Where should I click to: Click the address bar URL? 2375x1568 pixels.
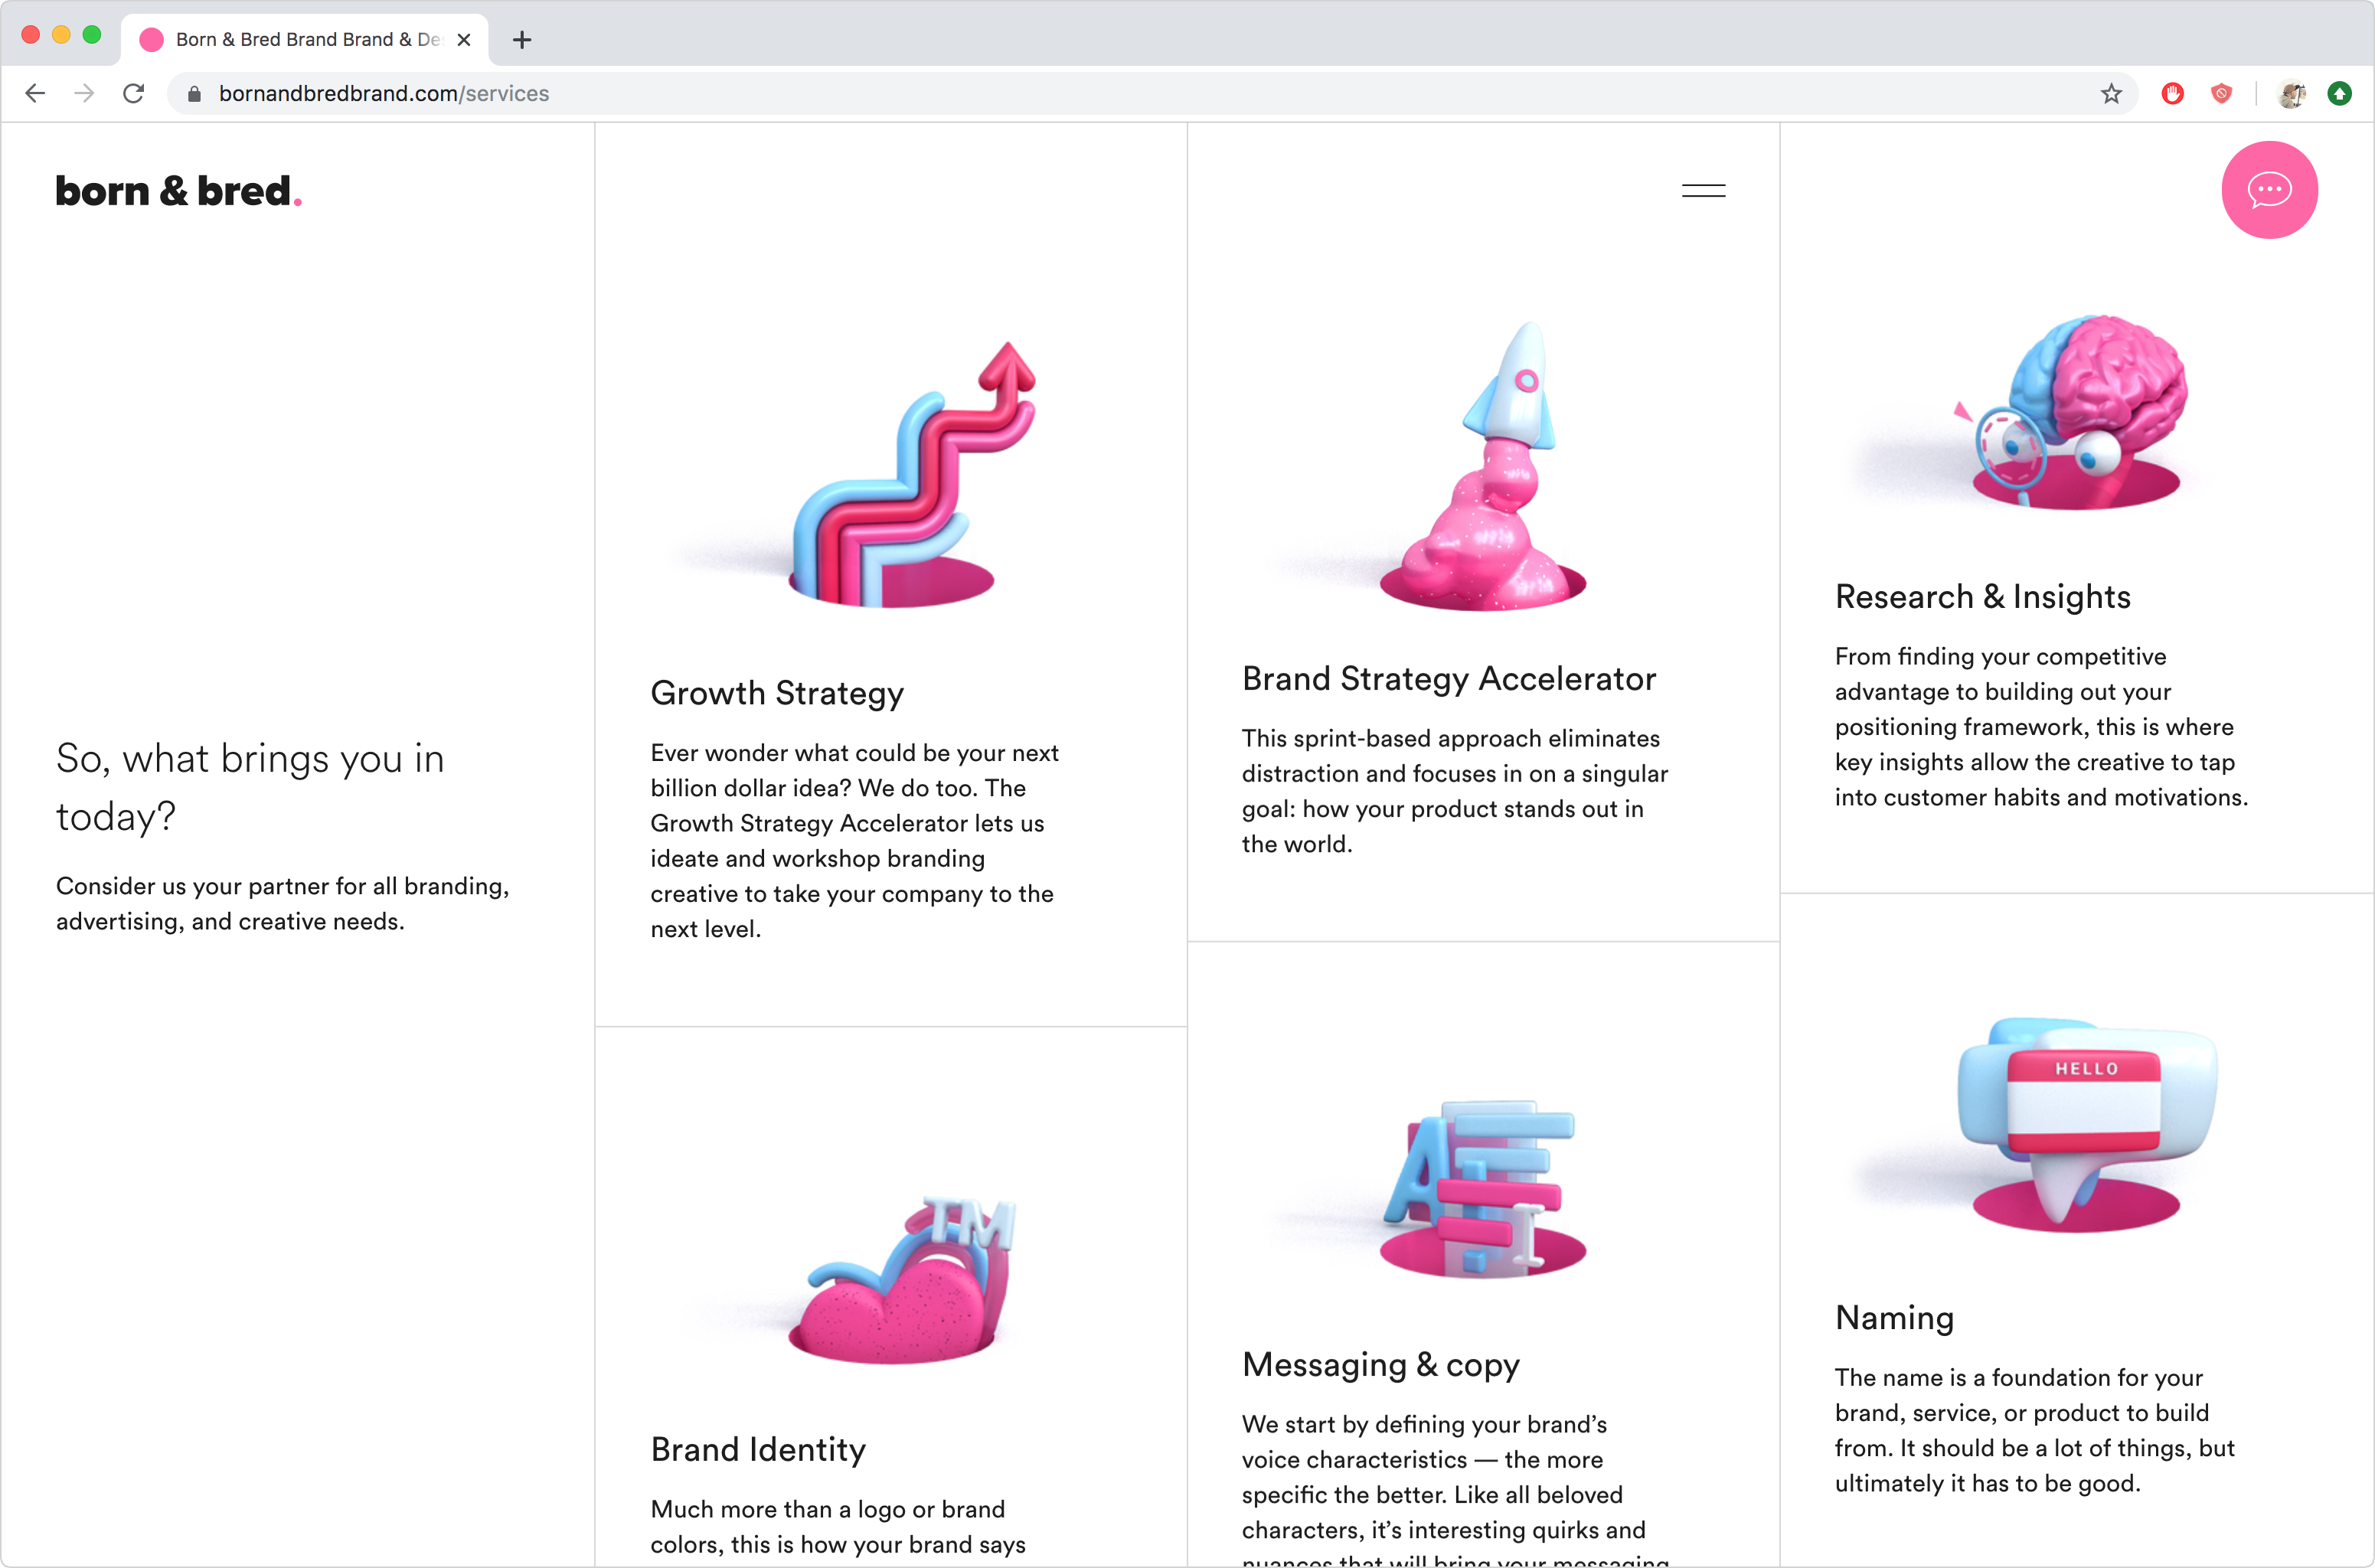pos(384,94)
